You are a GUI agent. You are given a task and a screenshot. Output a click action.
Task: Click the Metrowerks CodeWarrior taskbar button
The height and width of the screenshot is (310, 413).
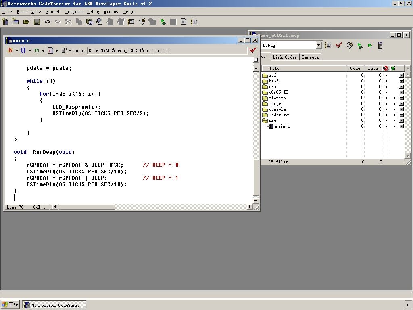tap(54, 305)
